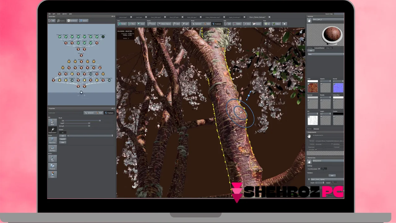
Task: Click the hand icon in Displacements section
Action: [x=309, y=136]
